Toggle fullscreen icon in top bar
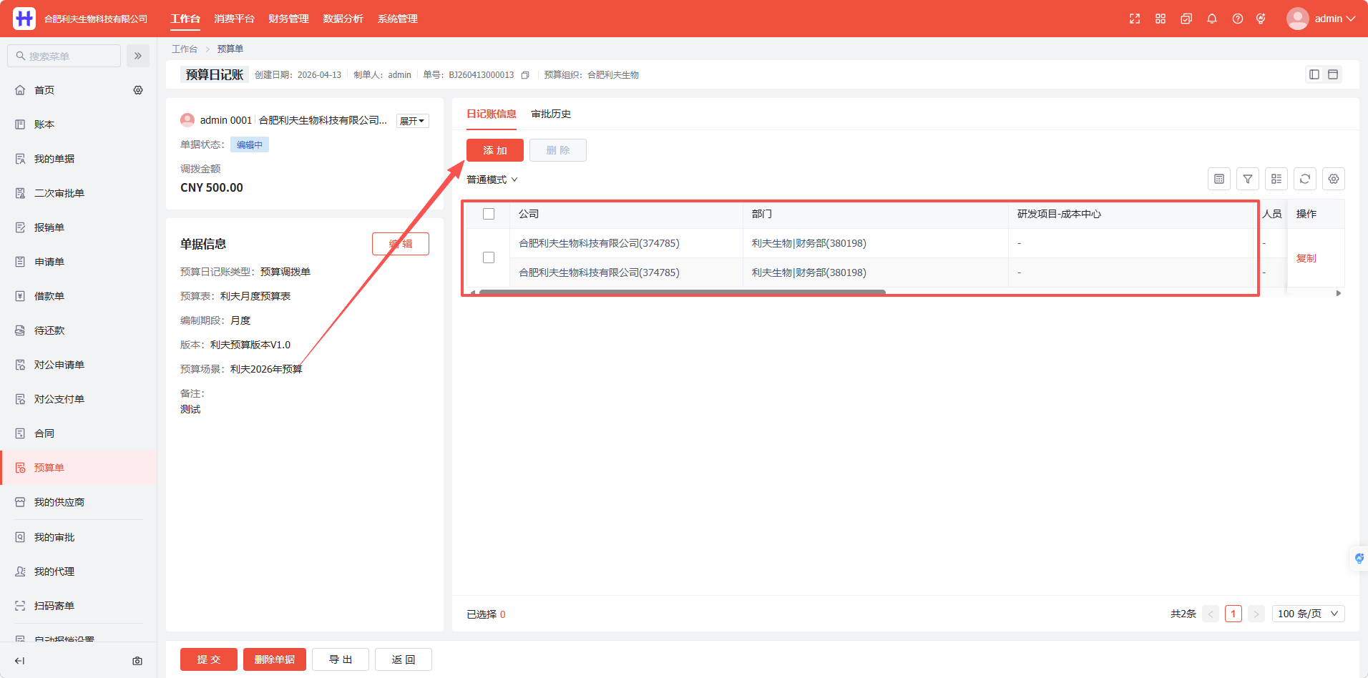The image size is (1368, 678). 1134,19
